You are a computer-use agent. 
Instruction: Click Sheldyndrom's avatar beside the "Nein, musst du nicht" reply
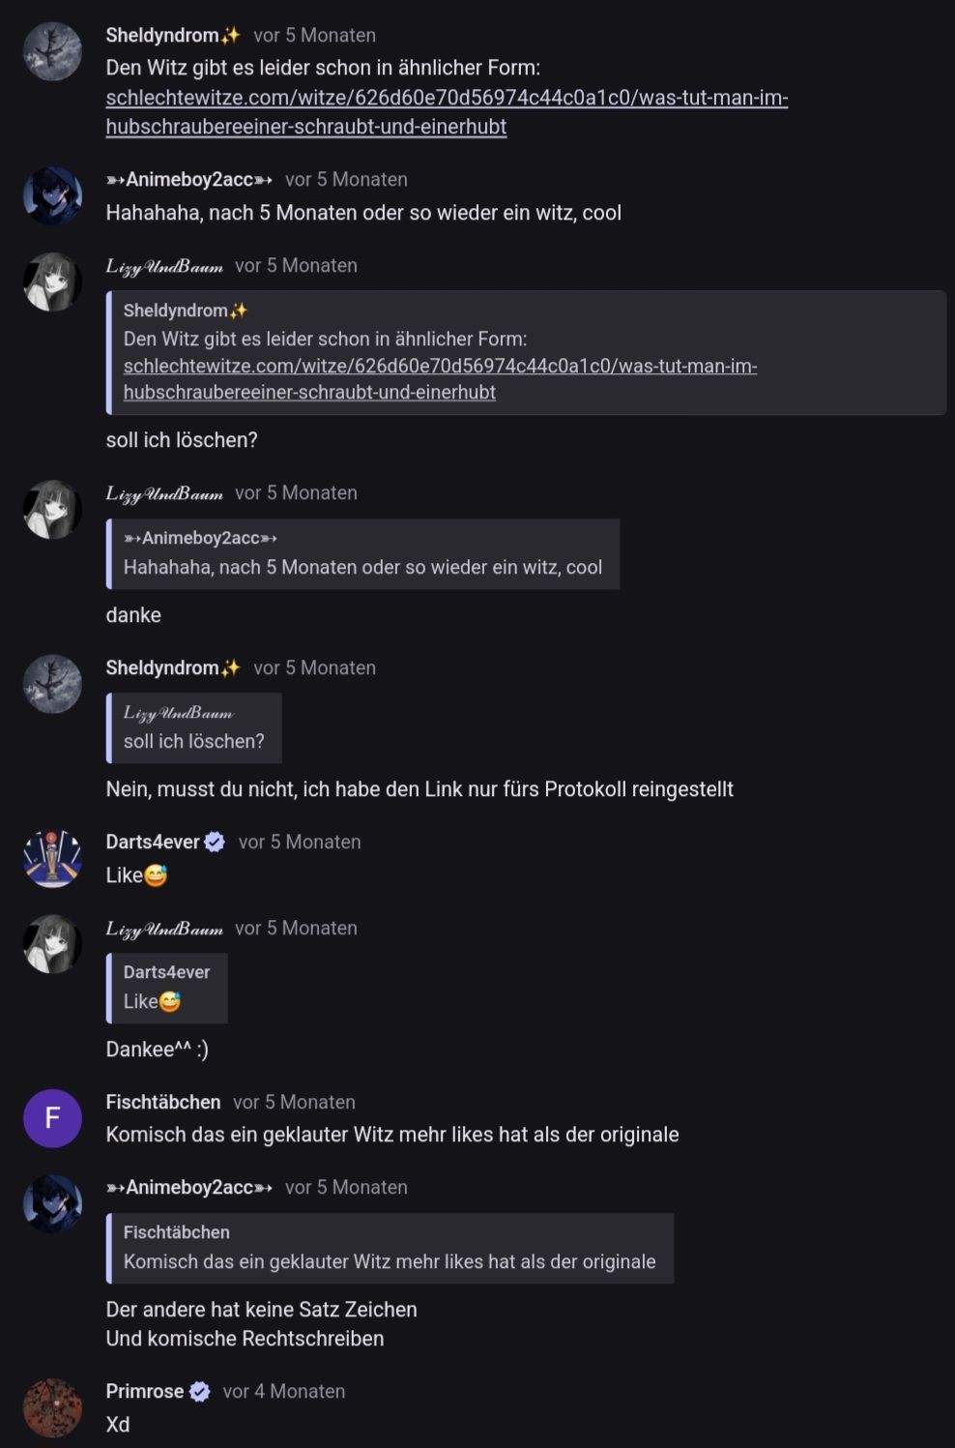(52, 684)
